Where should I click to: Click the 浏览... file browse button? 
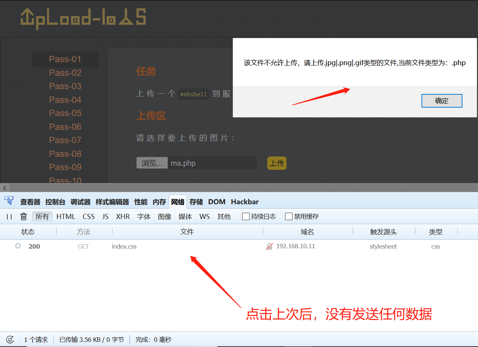tap(152, 163)
